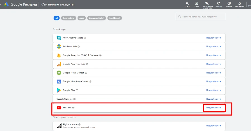The height and width of the screenshot is (131, 251).
Task: Click the Ads Data Hub icon
Action: click(59, 47)
